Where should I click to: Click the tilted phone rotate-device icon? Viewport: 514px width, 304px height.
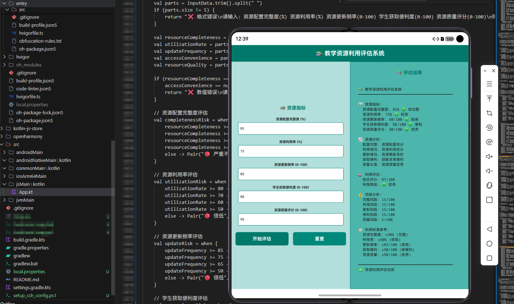[489, 185]
